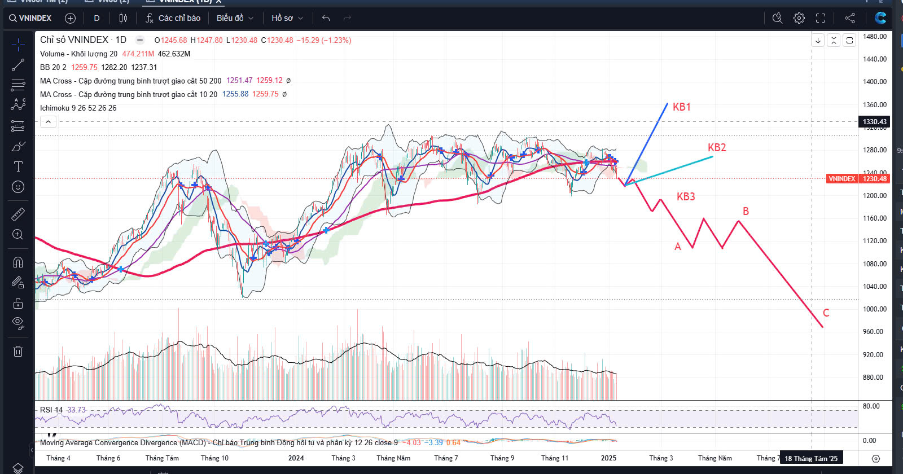Image resolution: width=903 pixels, height=474 pixels.
Task: Select the crosshair cursor tool
Action: (x=18, y=45)
